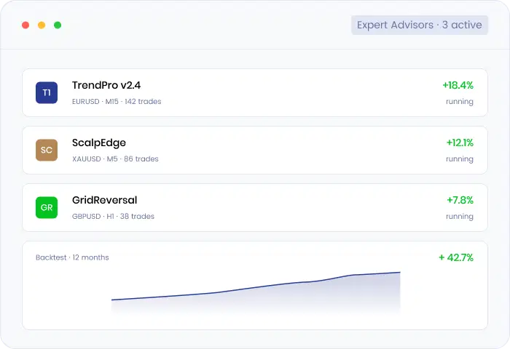Open the Expert Advisors 3 active badge
The height and width of the screenshot is (349, 510).
(419, 25)
